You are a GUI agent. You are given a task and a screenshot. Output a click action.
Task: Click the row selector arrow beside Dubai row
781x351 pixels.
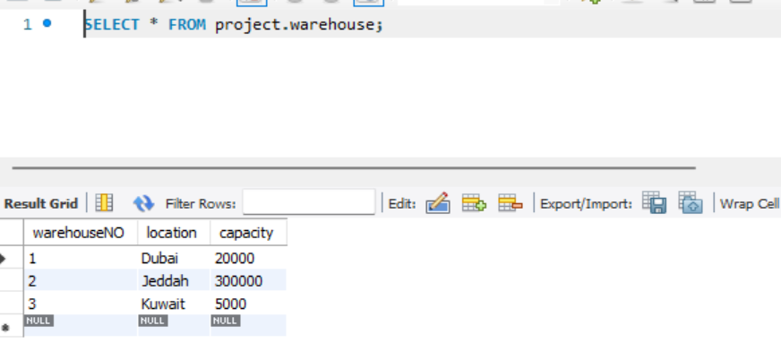pos(4,259)
